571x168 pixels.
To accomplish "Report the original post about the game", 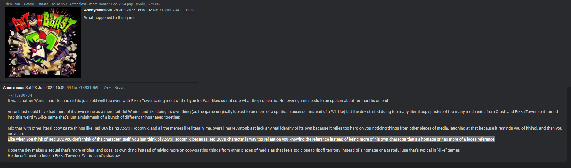I will tap(190, 10).
